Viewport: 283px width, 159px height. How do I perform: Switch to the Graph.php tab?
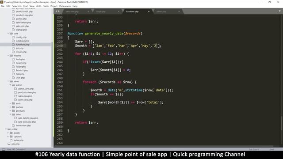click(107, 11)
